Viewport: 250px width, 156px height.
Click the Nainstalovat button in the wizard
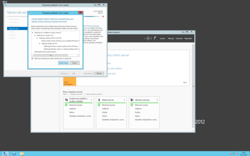[x=88, y=73]
